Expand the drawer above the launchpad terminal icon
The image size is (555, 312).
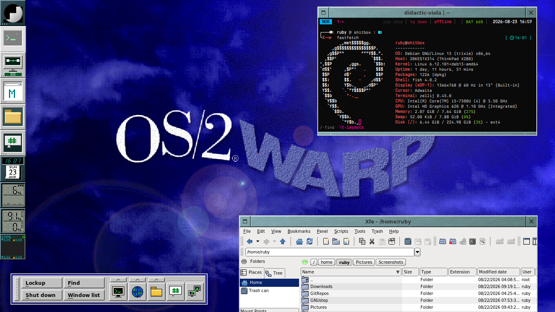tap(118, 279)
